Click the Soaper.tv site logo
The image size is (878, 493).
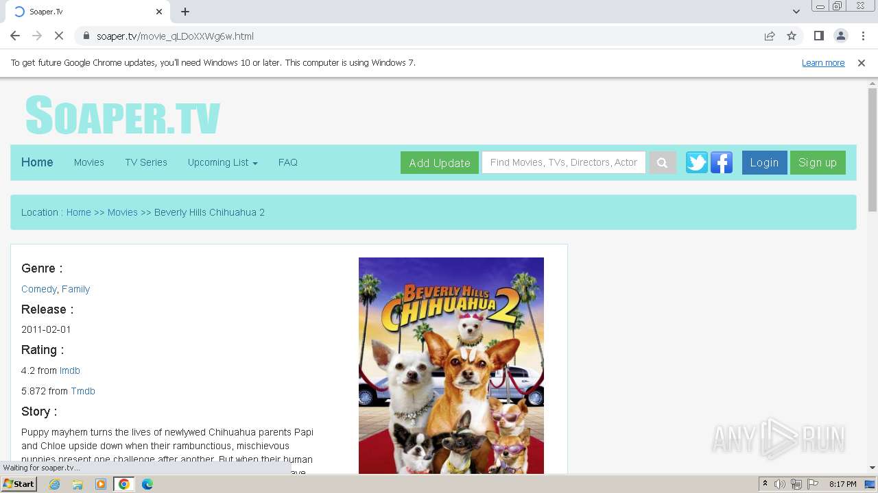pos(123,115)
